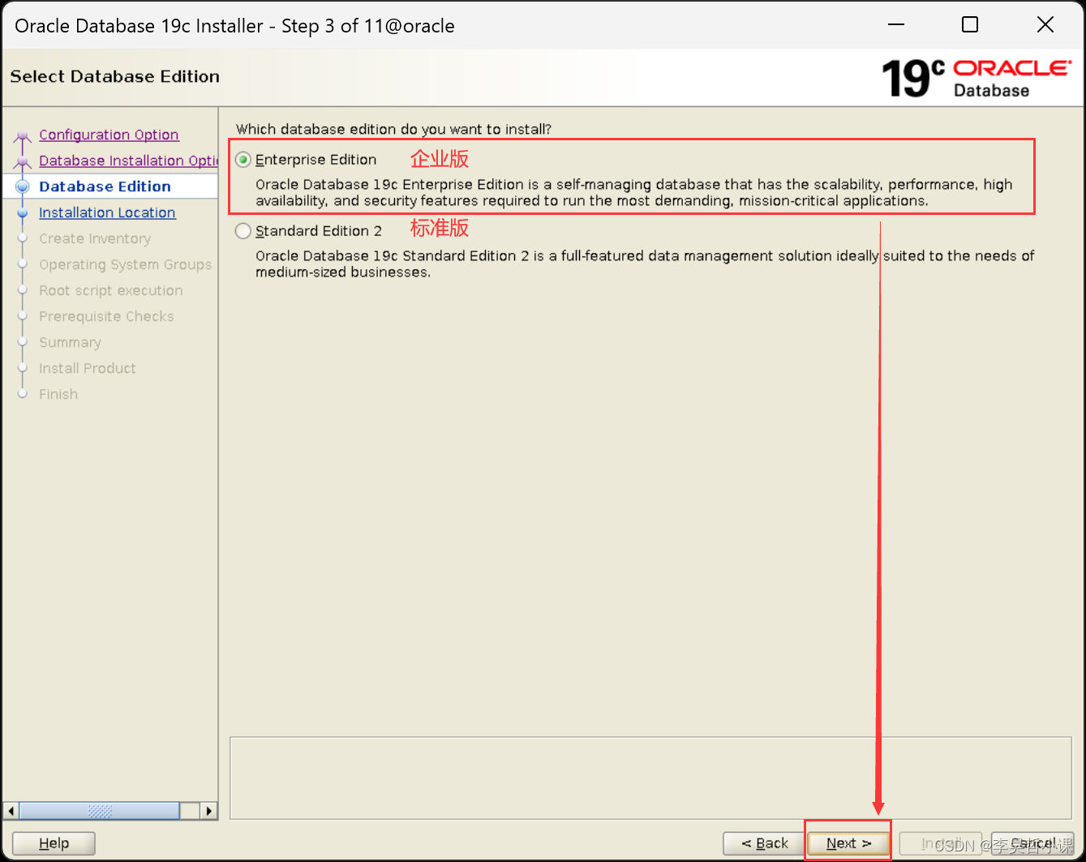
Task: Click the sidebar scrollbar left arrow
Action: [11, 811]
